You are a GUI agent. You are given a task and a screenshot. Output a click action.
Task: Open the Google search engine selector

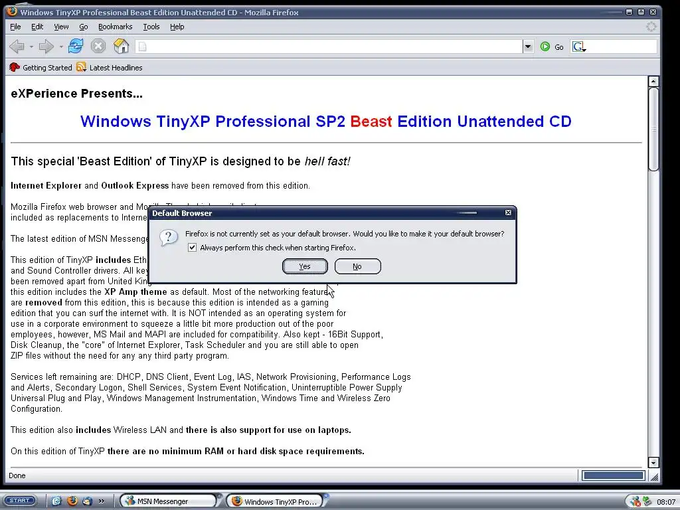(x=579, y=47)
